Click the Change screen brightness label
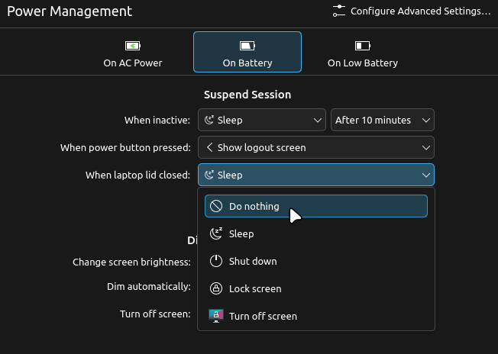Image resolution: width=498 pixels, height=354 pixels. point(131,262)
